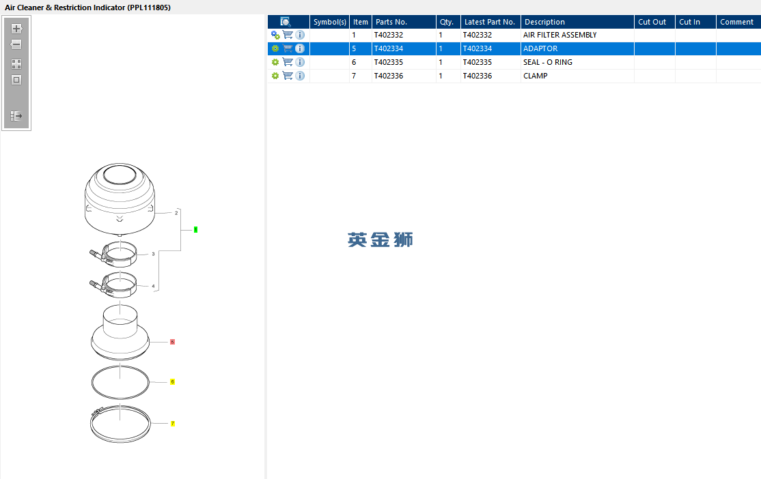
Task: Click the search magnifier icon in table header
Action: [x=286, y=22]
